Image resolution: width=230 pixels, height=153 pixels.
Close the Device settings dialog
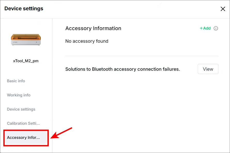coord(223,9)
